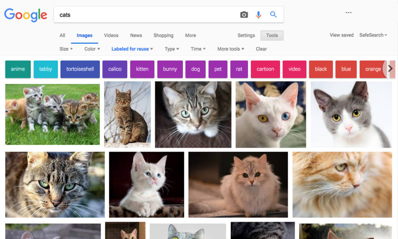
Task: Clear all active search filters
Action: 261,49
